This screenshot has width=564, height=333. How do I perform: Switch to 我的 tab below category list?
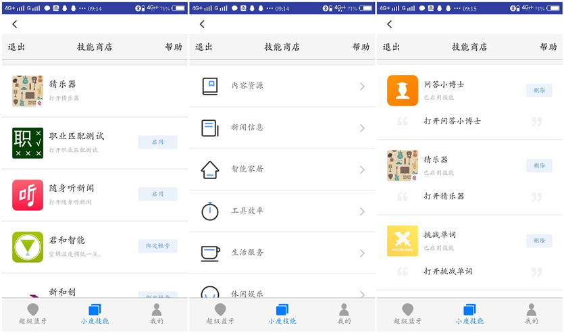344,314
